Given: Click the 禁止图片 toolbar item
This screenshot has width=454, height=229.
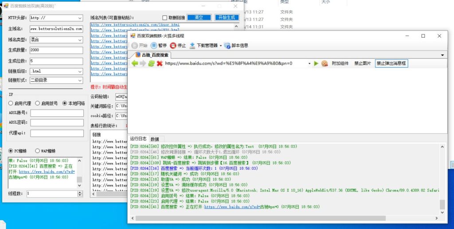Looking at the screenshot, I should pos(363,63).
